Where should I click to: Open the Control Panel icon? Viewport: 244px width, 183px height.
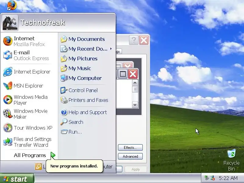64,90
